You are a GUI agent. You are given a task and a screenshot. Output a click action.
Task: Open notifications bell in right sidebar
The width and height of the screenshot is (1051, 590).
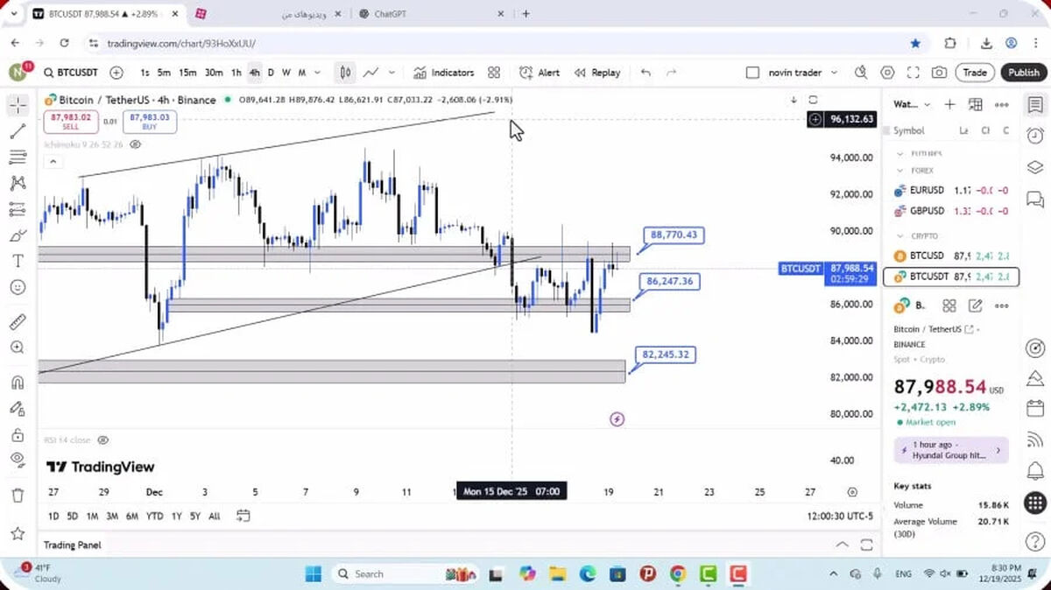click(x=1035, y=471)
